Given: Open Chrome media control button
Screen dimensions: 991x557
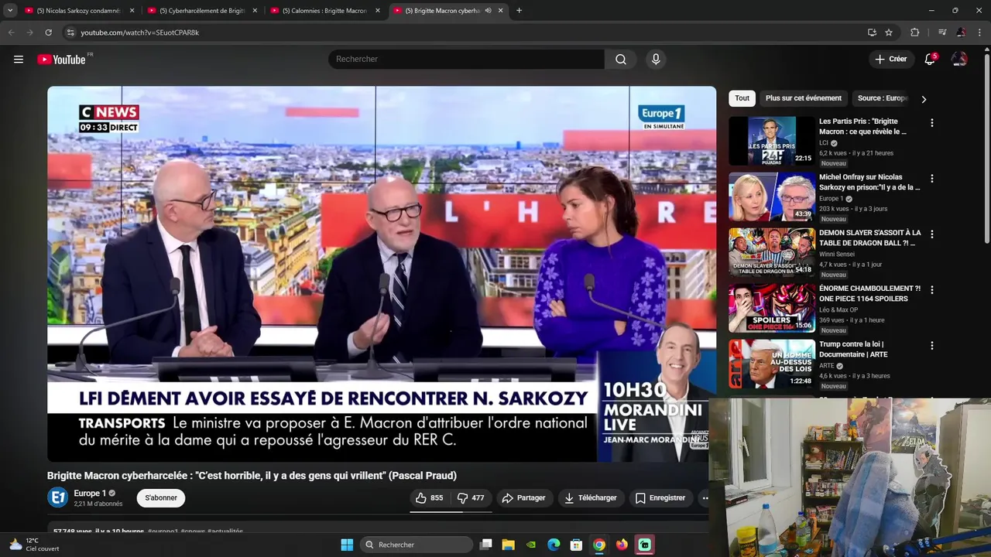Looking at the screenshot, I should pos(942,32).
